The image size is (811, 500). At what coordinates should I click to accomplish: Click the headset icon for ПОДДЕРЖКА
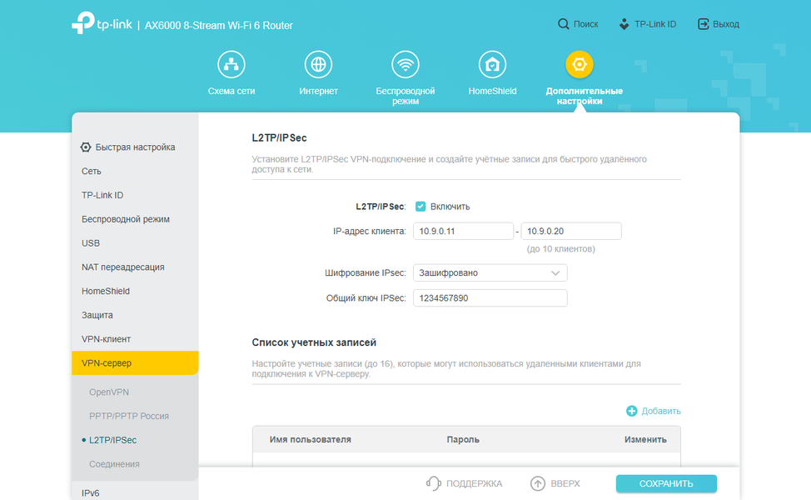pyautogui.click(x=434, y=483)
